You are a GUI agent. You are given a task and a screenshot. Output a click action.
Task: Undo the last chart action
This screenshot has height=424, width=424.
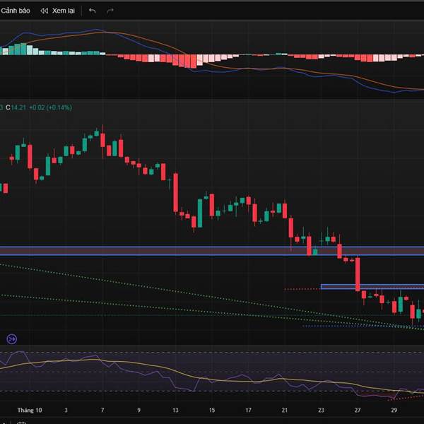(92, 11)
